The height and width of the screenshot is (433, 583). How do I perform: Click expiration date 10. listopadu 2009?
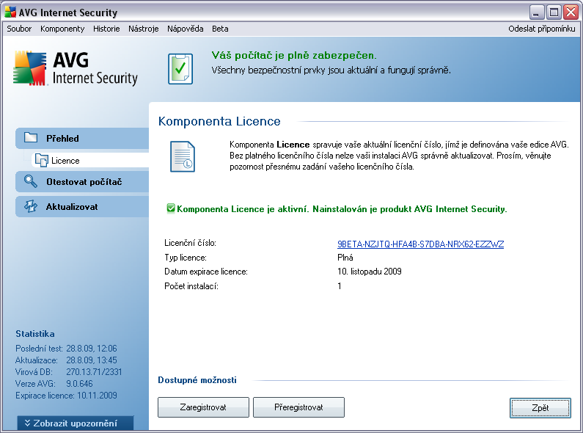pyautogui.click(x=370, y=272)
